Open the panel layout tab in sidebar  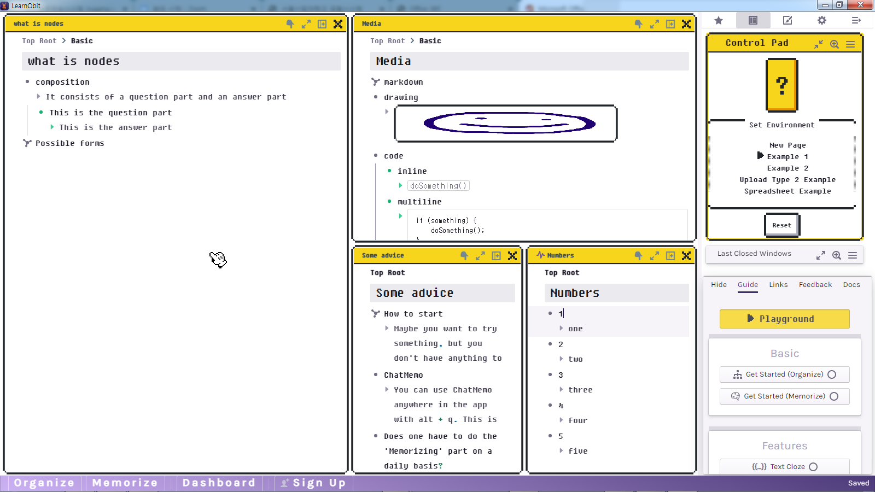point(753,20)
